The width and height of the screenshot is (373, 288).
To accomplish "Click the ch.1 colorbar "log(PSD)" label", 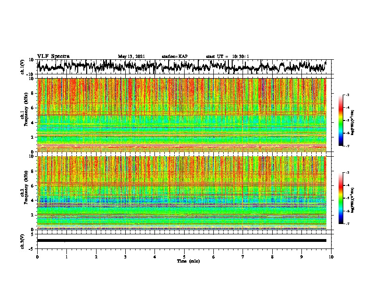I will tap(352, 123).
